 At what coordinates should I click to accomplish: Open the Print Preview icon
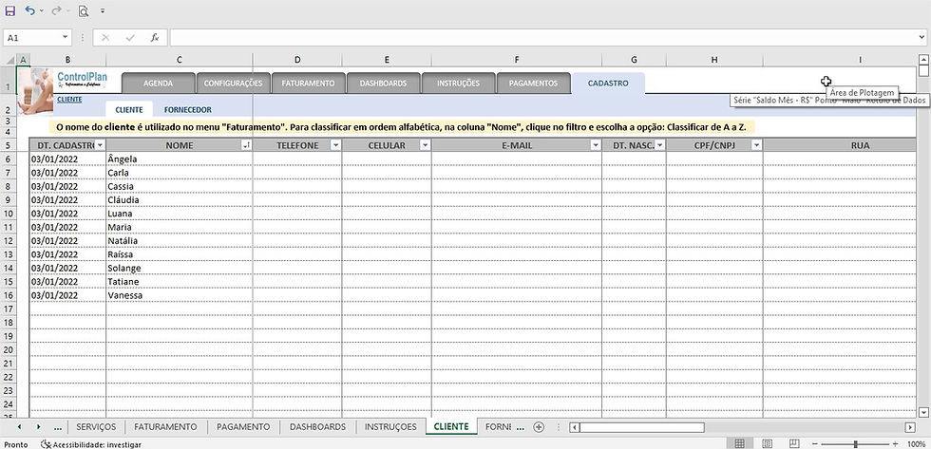(84, 10)
